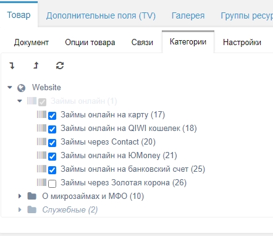The height and width of the screenshot is (236, 273).
Task: Click the barcode icon beside Займы онлайн (1)
Action: pos(31,101)
